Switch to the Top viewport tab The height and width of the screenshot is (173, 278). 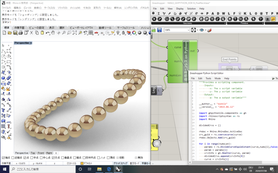coord(33,153)
